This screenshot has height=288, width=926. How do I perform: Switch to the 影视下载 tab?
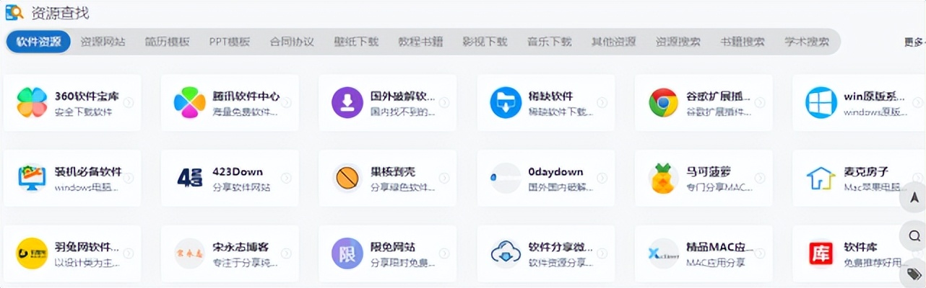(x=485, y=42)
